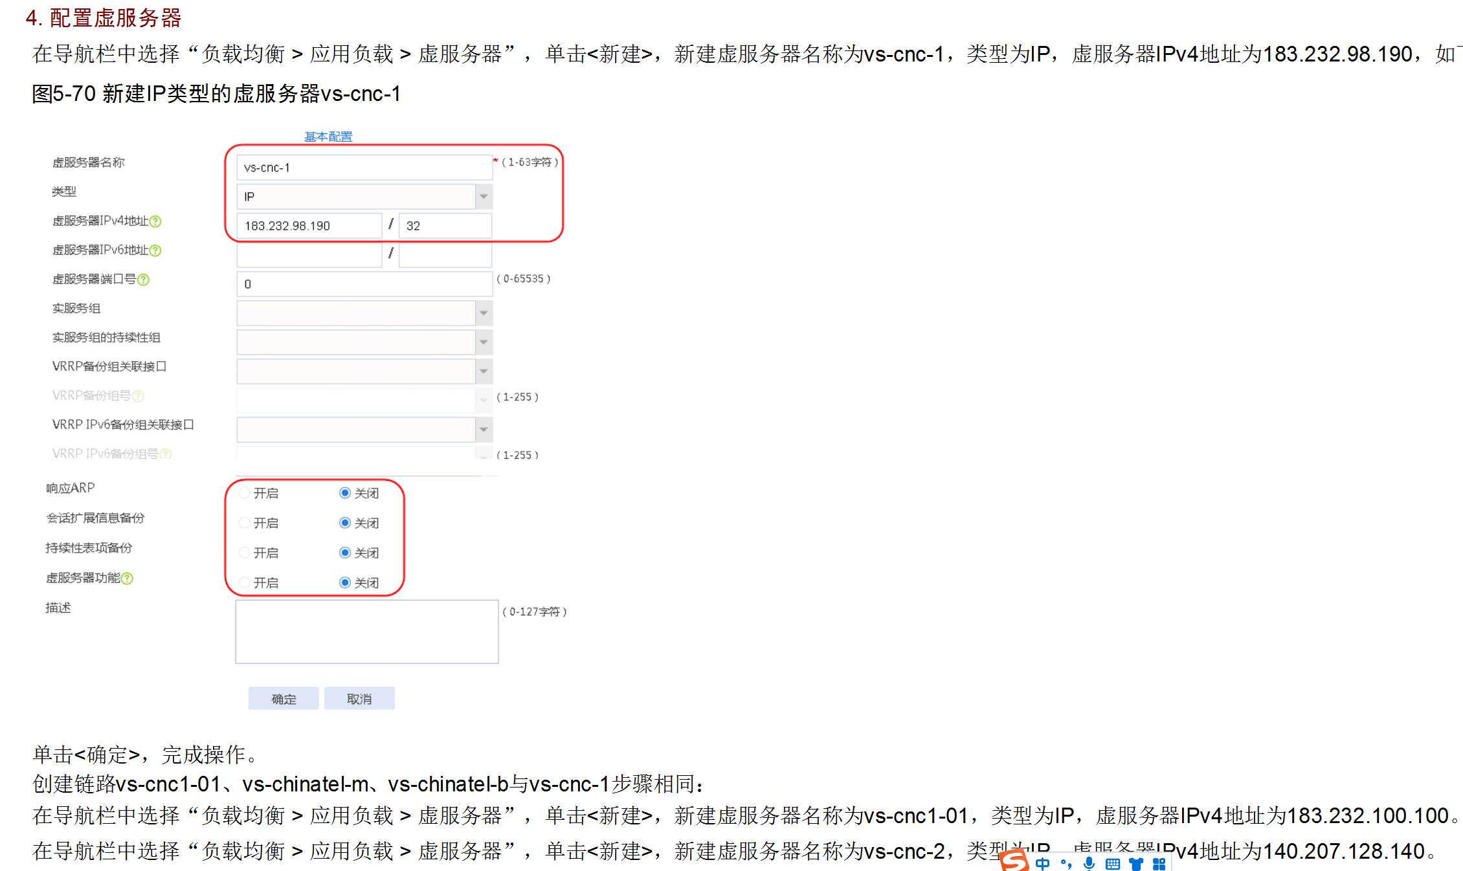Click help icon beside 虚服务器IPv4地址
Viewport: 1463px width, 871px height.
(155, 221)
